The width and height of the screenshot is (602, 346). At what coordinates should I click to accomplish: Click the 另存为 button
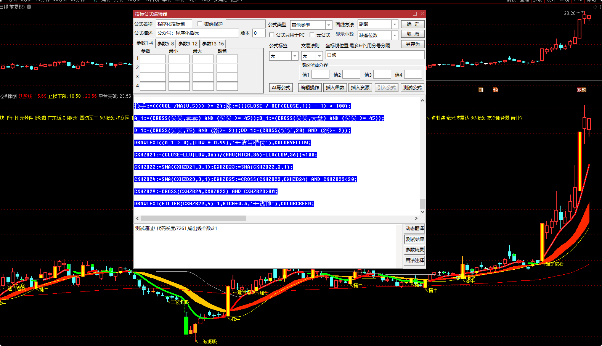413,44
